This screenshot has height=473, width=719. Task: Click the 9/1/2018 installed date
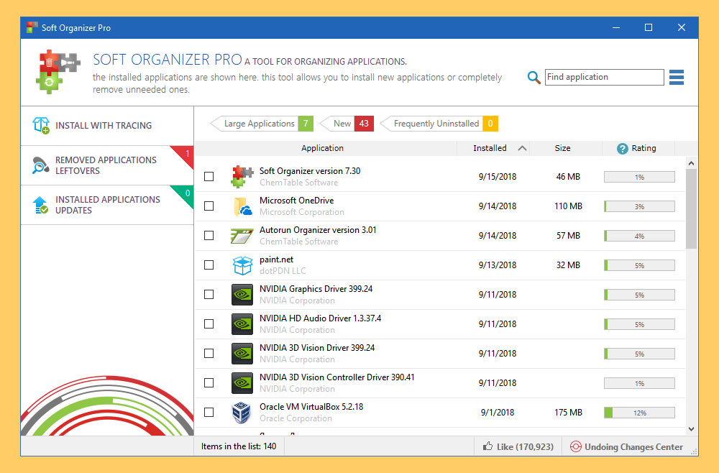498,413
